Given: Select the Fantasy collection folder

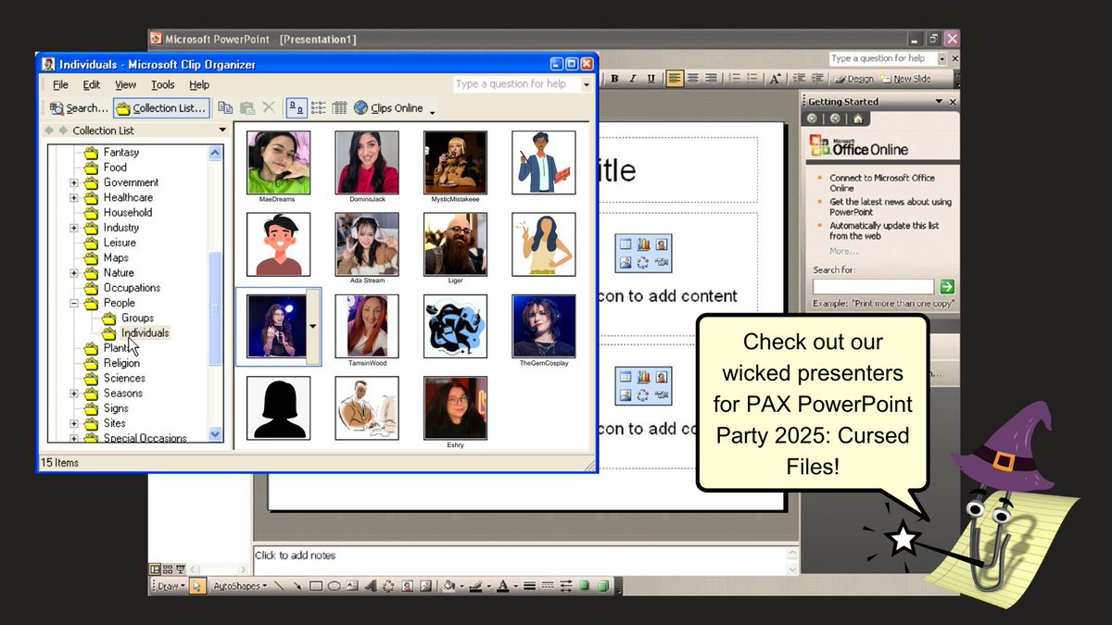Looking at the screenshot, I should [112, 152].
